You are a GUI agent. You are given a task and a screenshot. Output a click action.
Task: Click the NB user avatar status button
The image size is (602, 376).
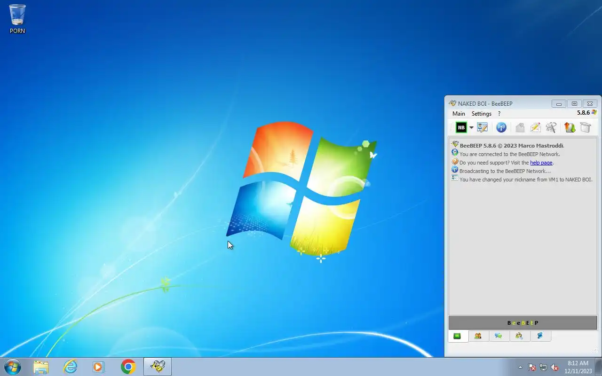click(461, 127)
